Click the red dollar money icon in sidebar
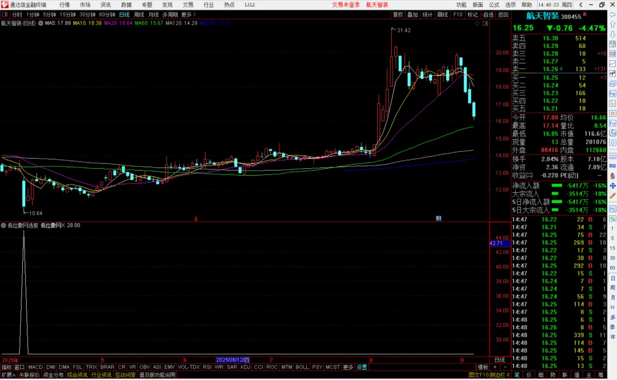617x380 pixels. (x=612, y=176)
